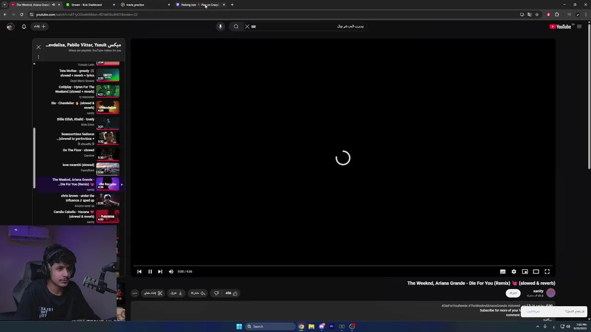Click the browser address bar URL

point(87,14)
